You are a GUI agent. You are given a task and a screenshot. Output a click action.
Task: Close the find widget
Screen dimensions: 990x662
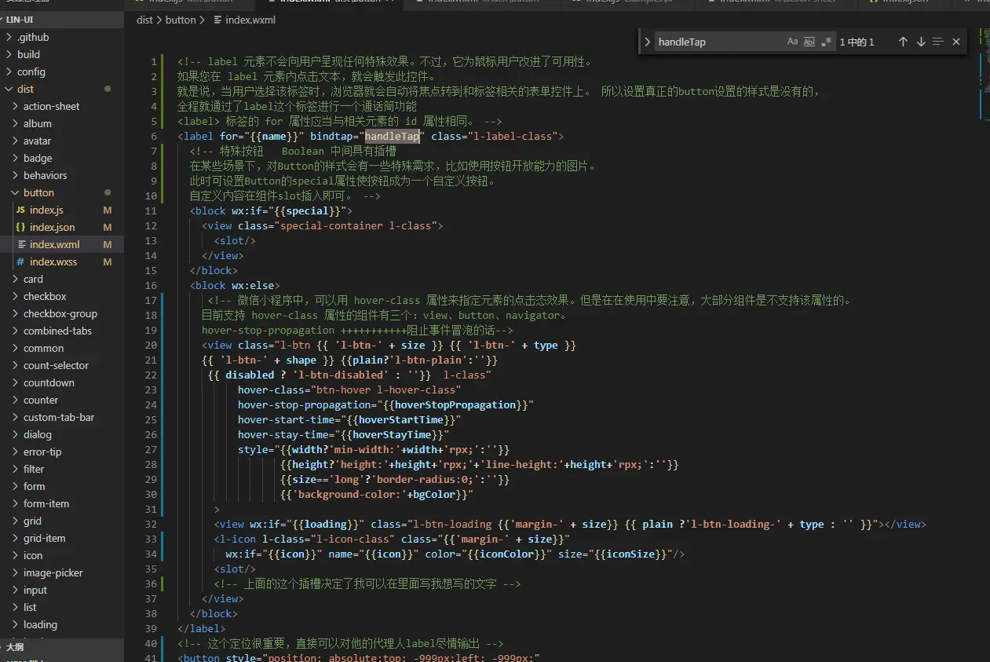955,42
